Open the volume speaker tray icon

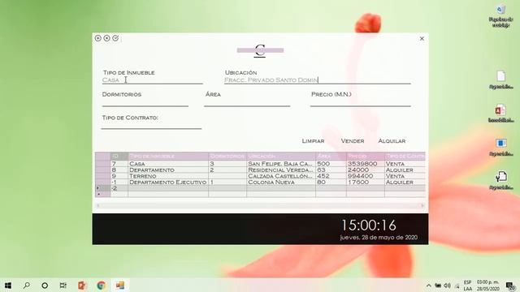pyautogui.click(x=447, y=286)
